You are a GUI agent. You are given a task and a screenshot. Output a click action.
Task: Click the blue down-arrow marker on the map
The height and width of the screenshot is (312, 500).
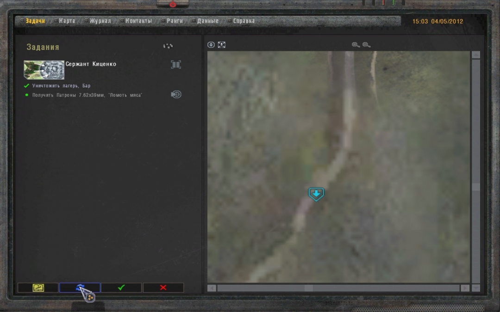click(316, 194)
